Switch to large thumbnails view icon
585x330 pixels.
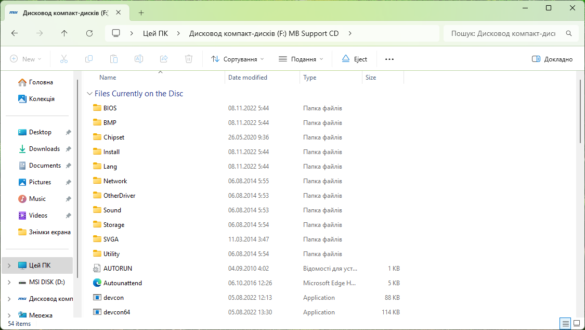point(577,323)
